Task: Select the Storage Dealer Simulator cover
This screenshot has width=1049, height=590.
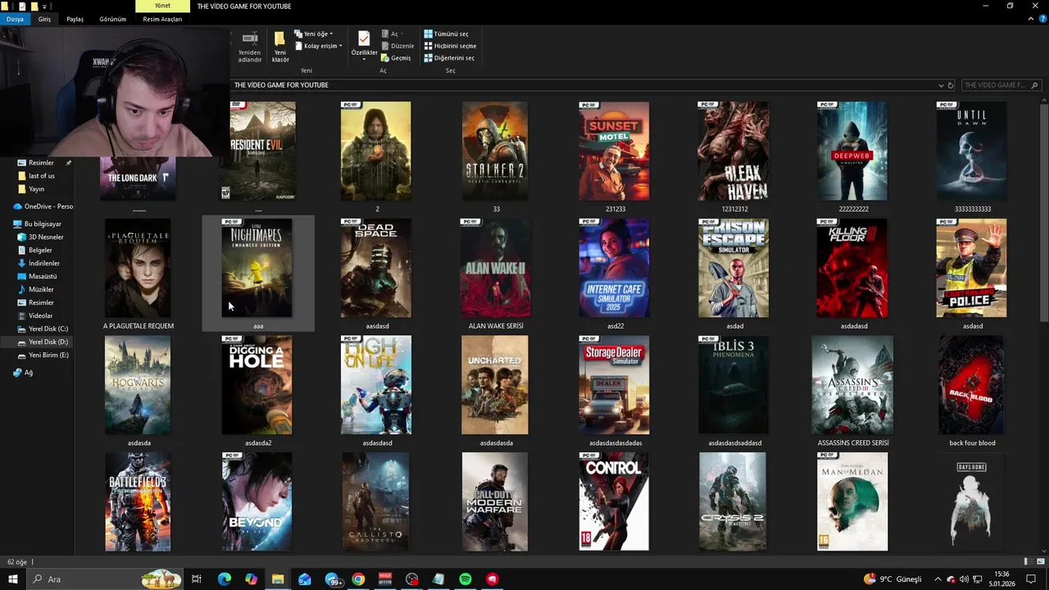Action: pyautogui.click(x=614, y=385)
